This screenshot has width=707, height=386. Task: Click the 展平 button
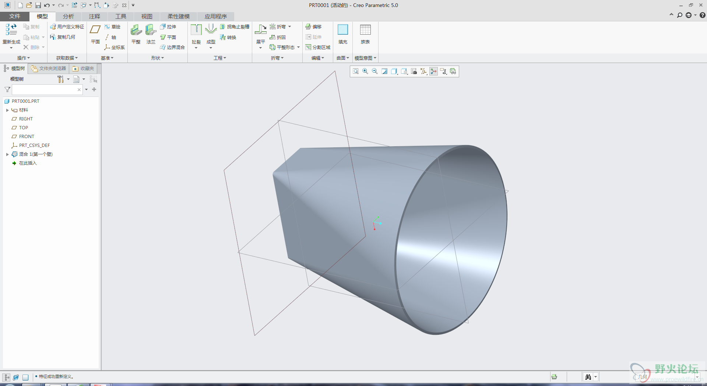click(x=261, y=36)
